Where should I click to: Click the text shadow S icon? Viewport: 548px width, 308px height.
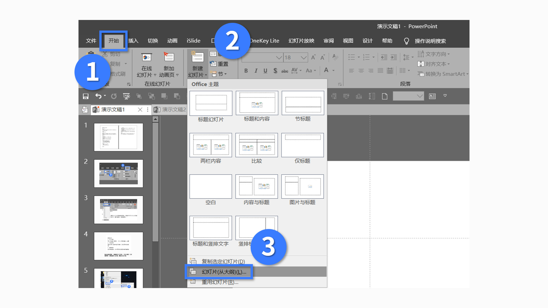(x=275, y=71)
